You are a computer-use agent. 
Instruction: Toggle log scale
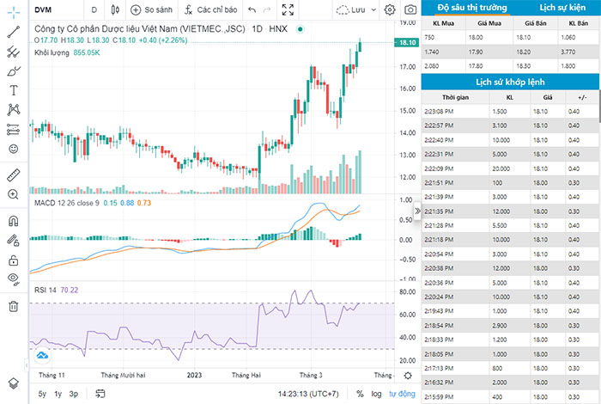[x=376, y=394]
